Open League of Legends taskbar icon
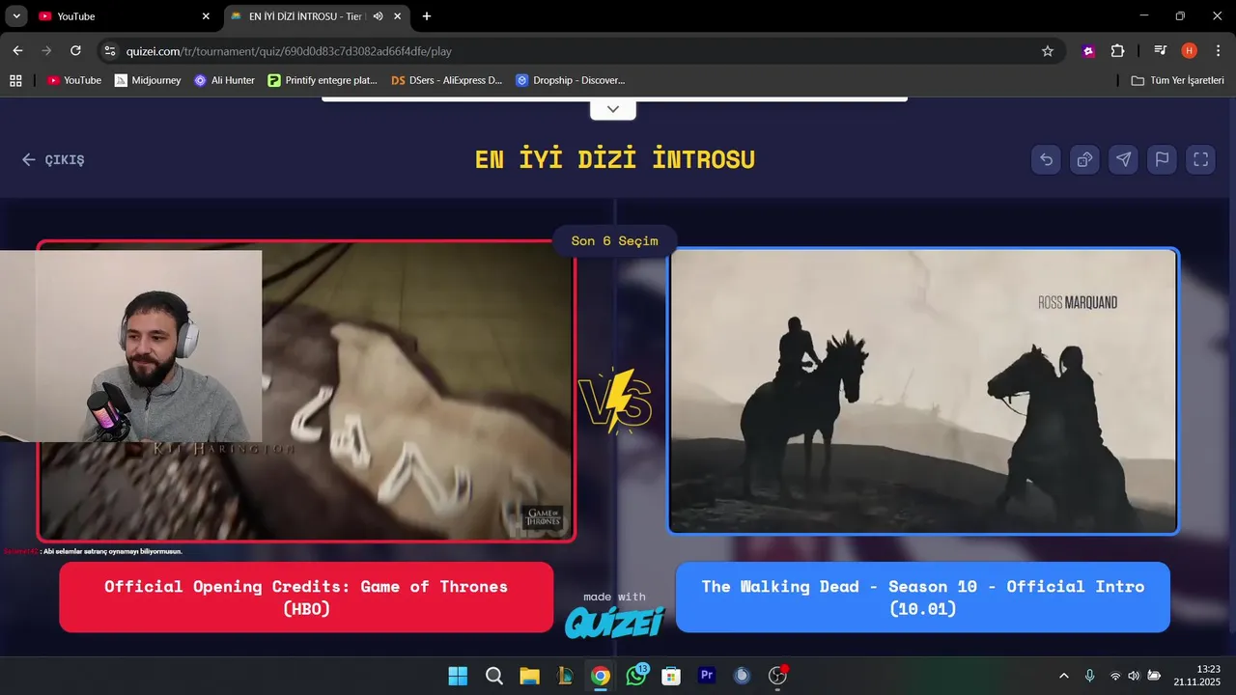 click(x=565, y=676)
